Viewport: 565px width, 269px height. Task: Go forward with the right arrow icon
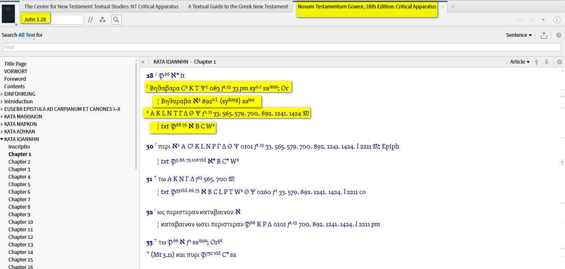coord(531,20)
